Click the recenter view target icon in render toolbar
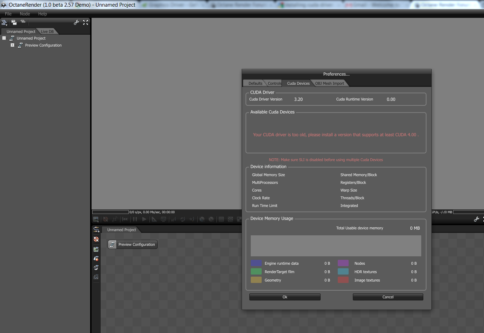484x333 pixels. (106, 220)
